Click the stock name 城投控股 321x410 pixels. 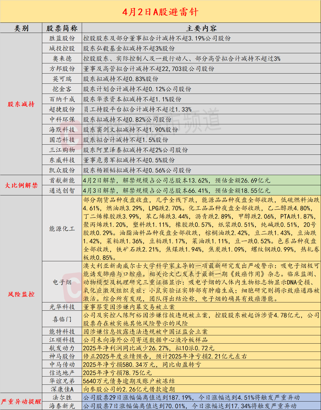pos(62,49)
